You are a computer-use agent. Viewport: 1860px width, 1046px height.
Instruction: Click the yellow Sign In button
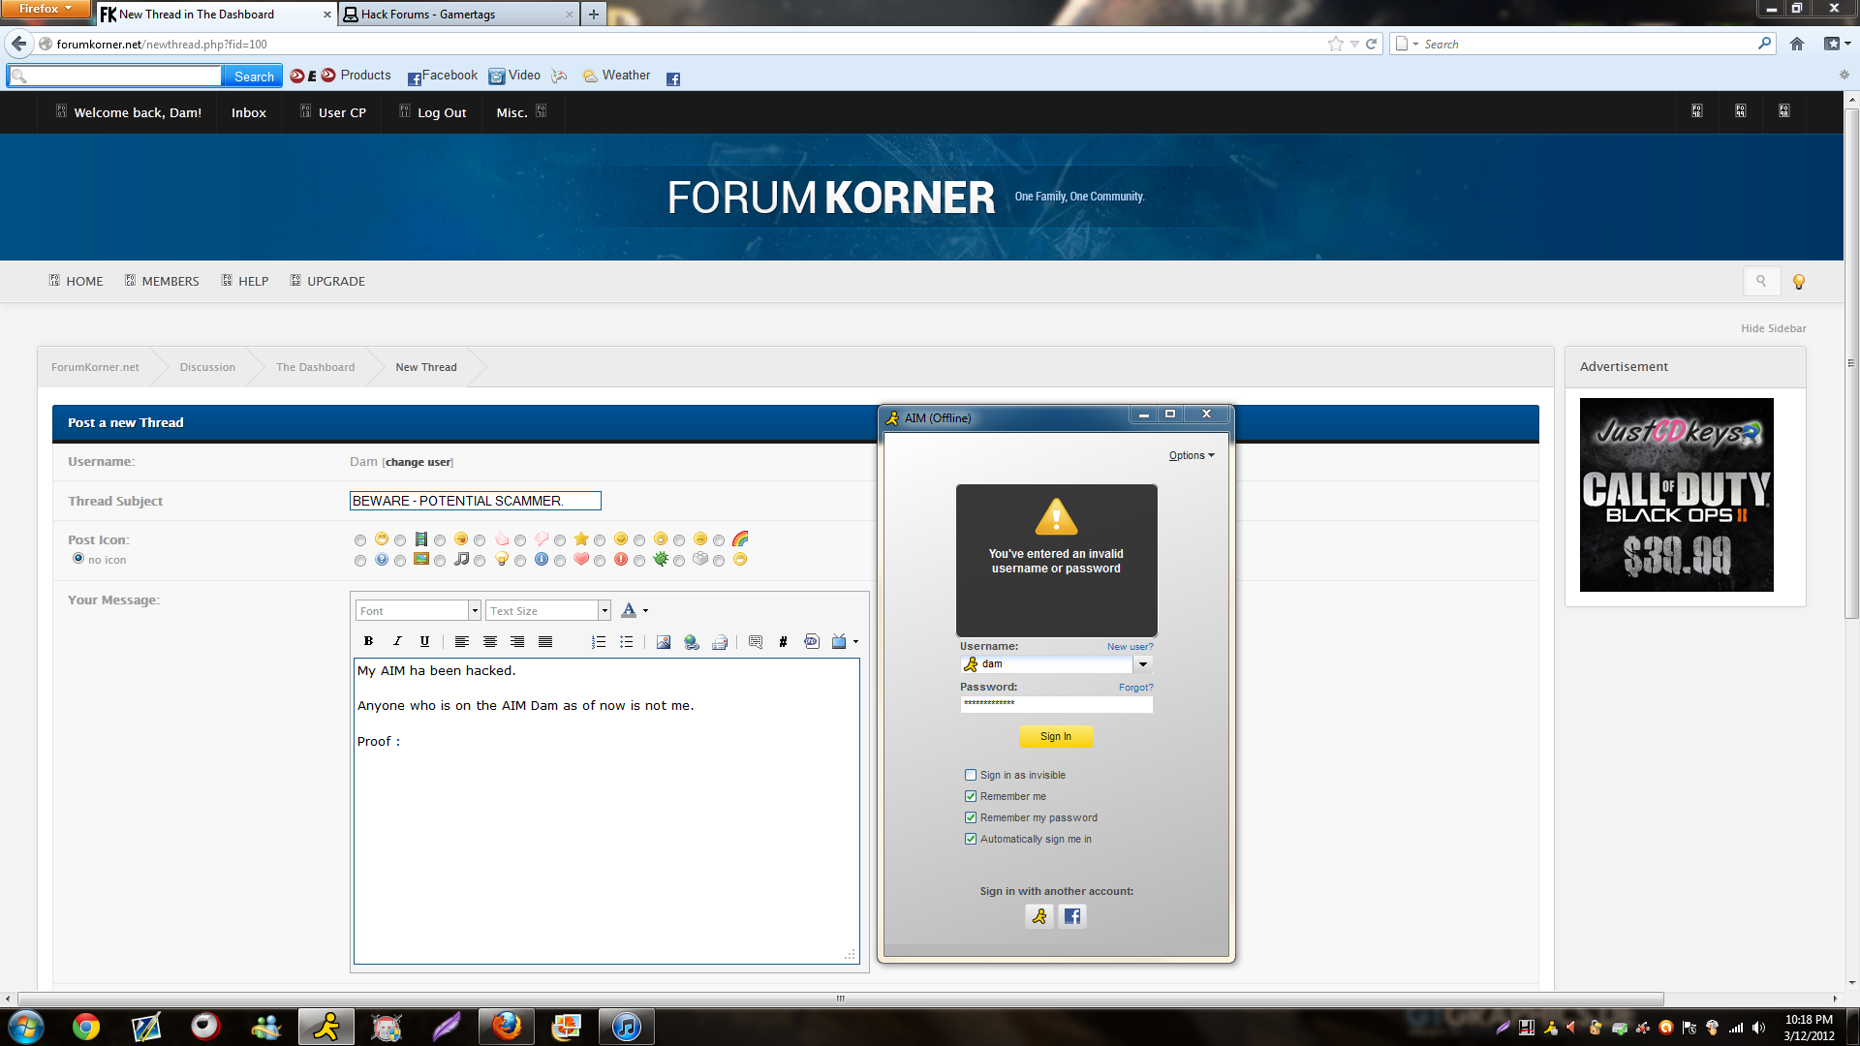(x=1055, y=736)
